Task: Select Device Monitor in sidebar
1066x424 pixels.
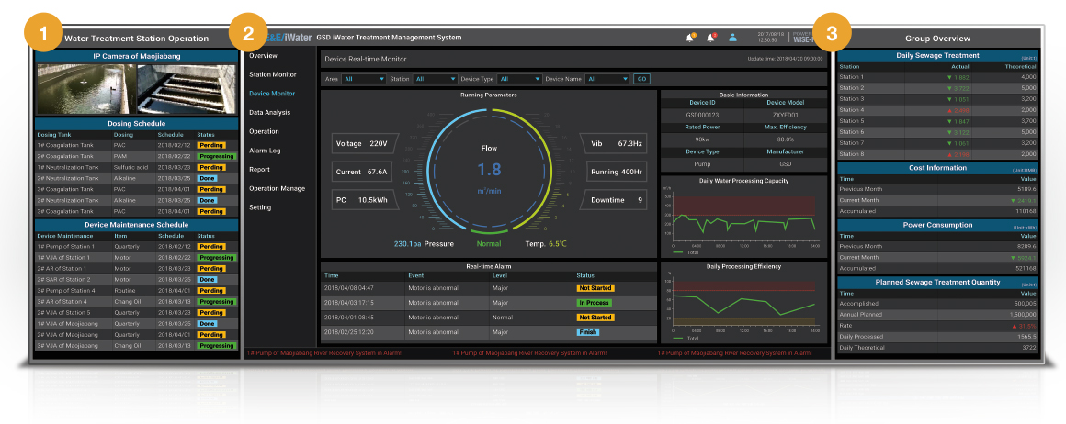Action: (272, 93)
